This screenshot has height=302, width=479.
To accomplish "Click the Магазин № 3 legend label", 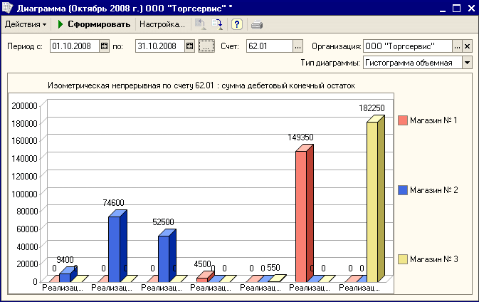I will click(x=433, y=259).
